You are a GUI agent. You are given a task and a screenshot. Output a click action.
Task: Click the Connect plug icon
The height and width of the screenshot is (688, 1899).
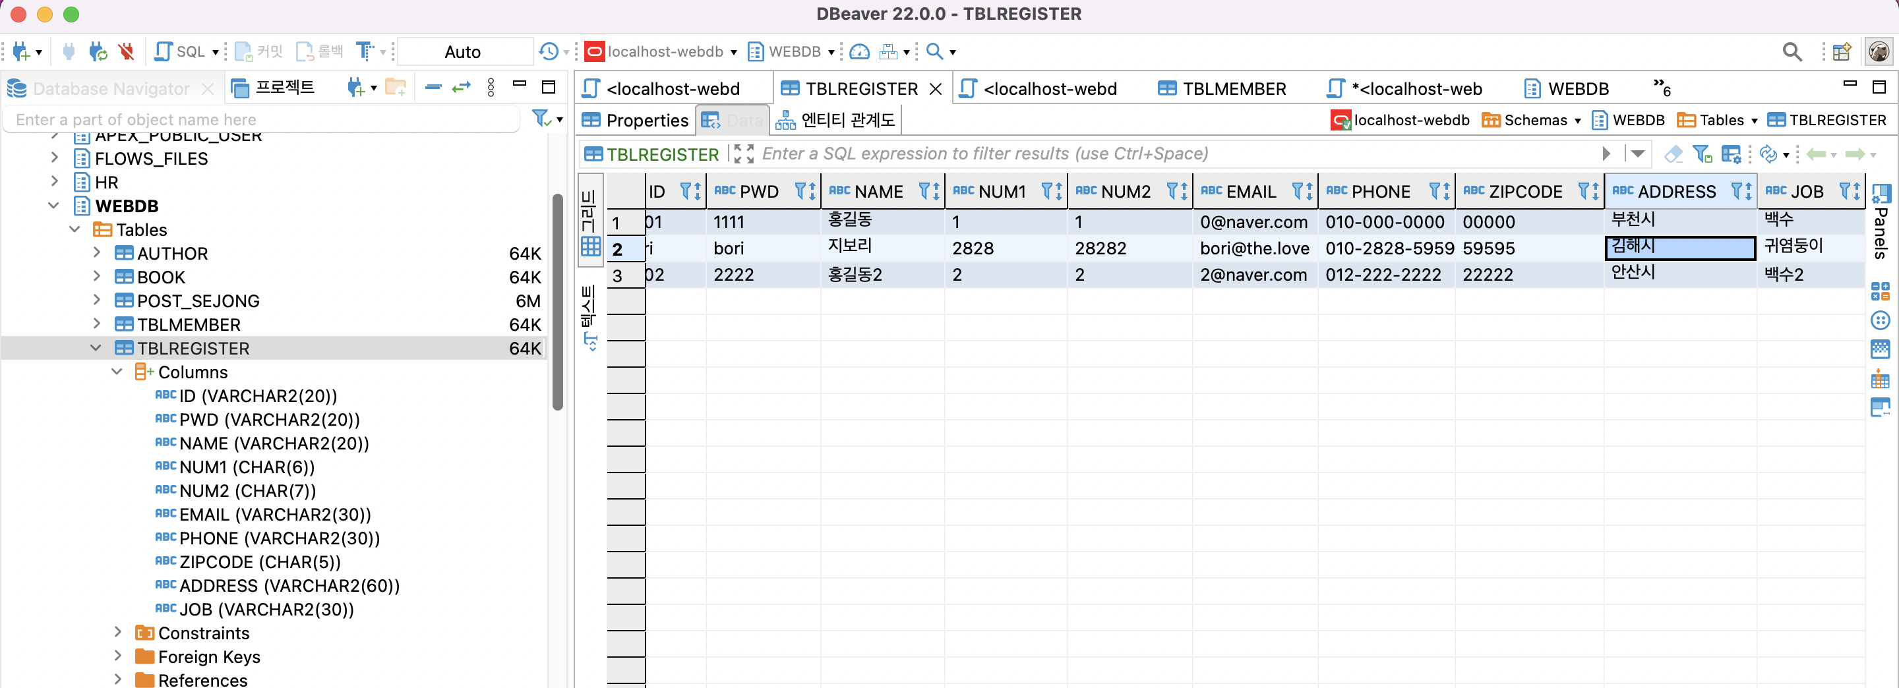coord(69,51)
